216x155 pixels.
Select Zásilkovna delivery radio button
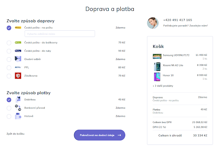point(9,76)
